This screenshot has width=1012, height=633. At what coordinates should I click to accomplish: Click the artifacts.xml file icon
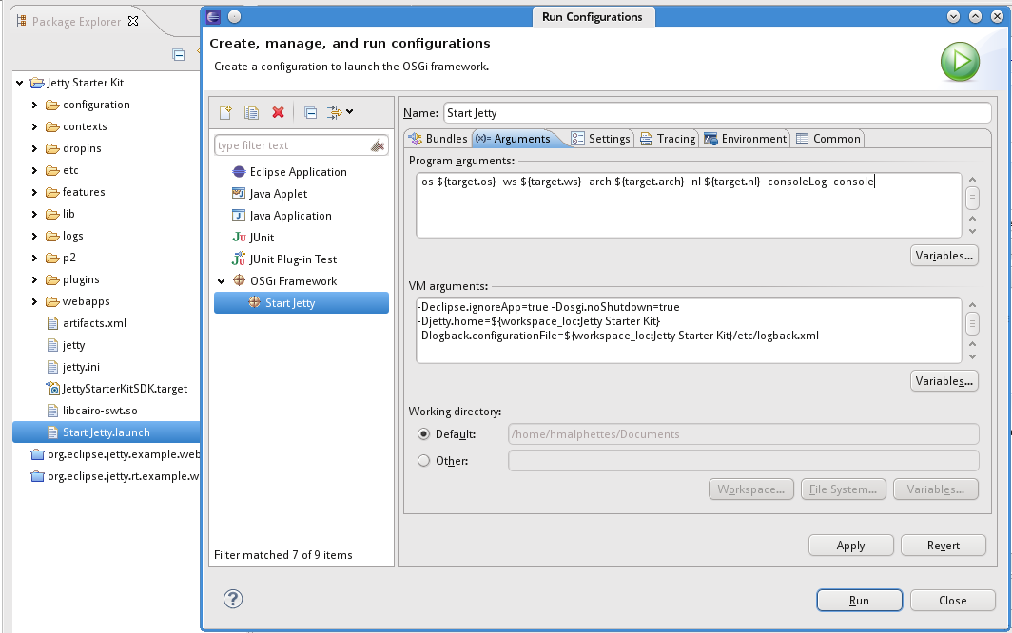[53, 322]
